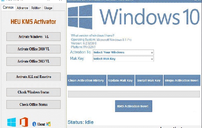Click Activate Windows VL button
Viewport: 202px width, 128px height.
[x=33, y=37]
